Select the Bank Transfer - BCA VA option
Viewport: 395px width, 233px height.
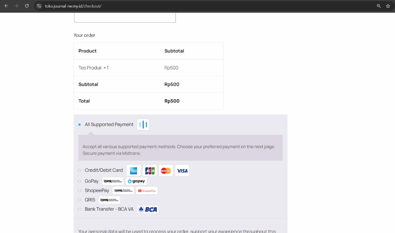click(x=80, y=209)
